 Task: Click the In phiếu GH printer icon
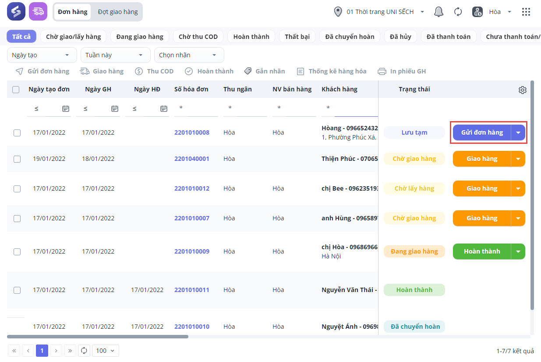382,71
